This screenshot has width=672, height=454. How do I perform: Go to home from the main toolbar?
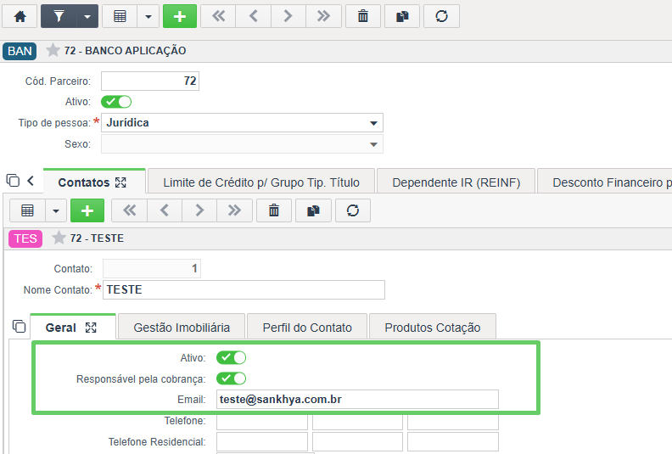click(20, 16)
